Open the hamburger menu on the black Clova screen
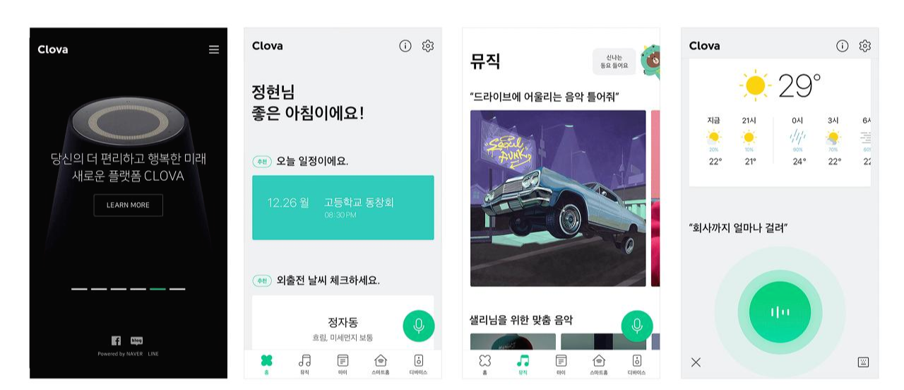 tap(214, 49)
